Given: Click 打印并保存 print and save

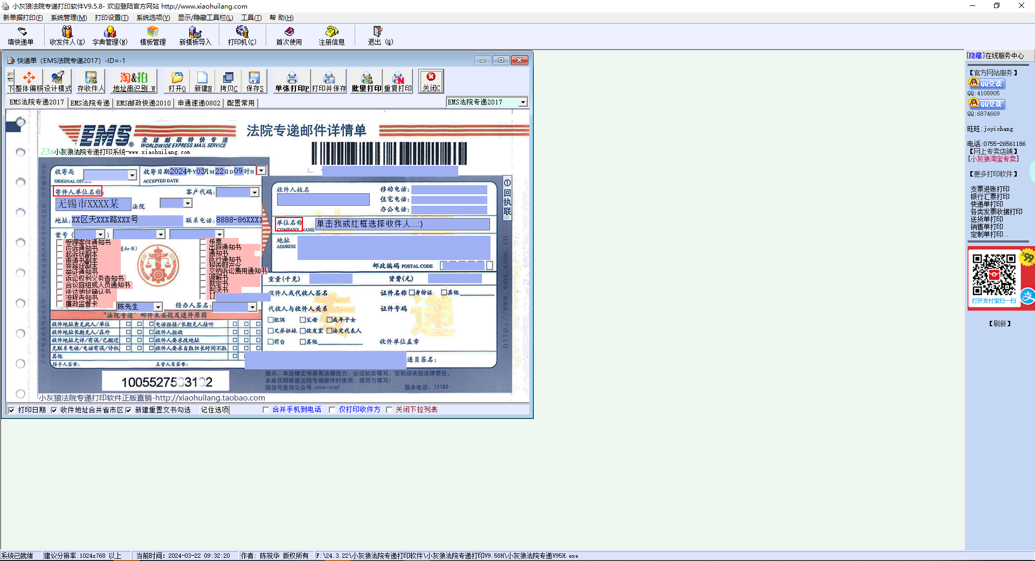Looking at the screenshot, I should pos(329,81).
